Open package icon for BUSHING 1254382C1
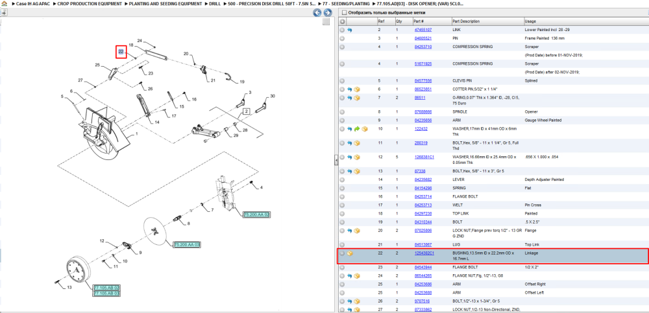The width and height of the screenshot is (649, 313). click(x=350, y=253)
